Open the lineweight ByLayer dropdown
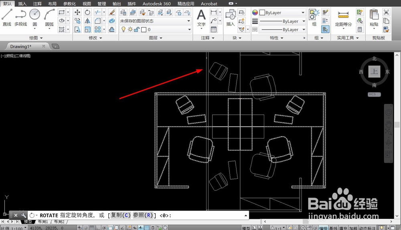Screen dimensions: 401x230 (x=282, y=21)
